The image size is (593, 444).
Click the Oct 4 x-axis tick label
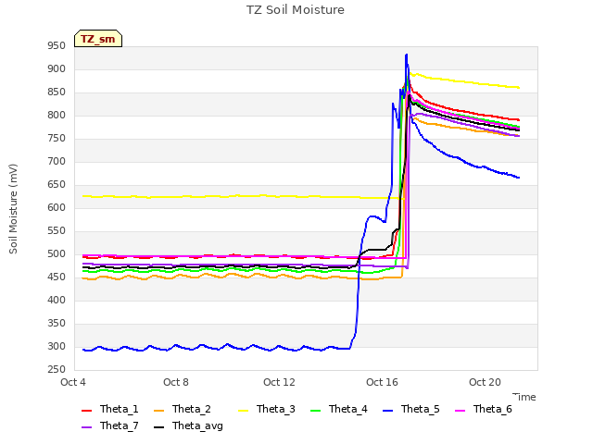tap(73, 382)
